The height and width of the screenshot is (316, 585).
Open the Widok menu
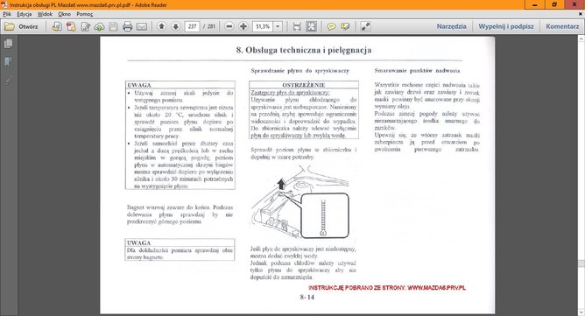(x=45, y=14)
